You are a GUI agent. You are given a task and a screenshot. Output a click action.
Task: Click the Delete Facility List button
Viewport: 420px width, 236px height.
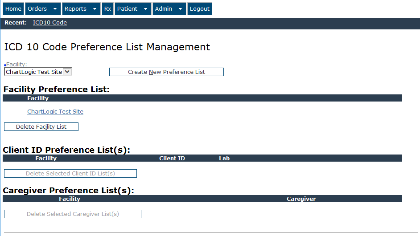tap(41, 126)
